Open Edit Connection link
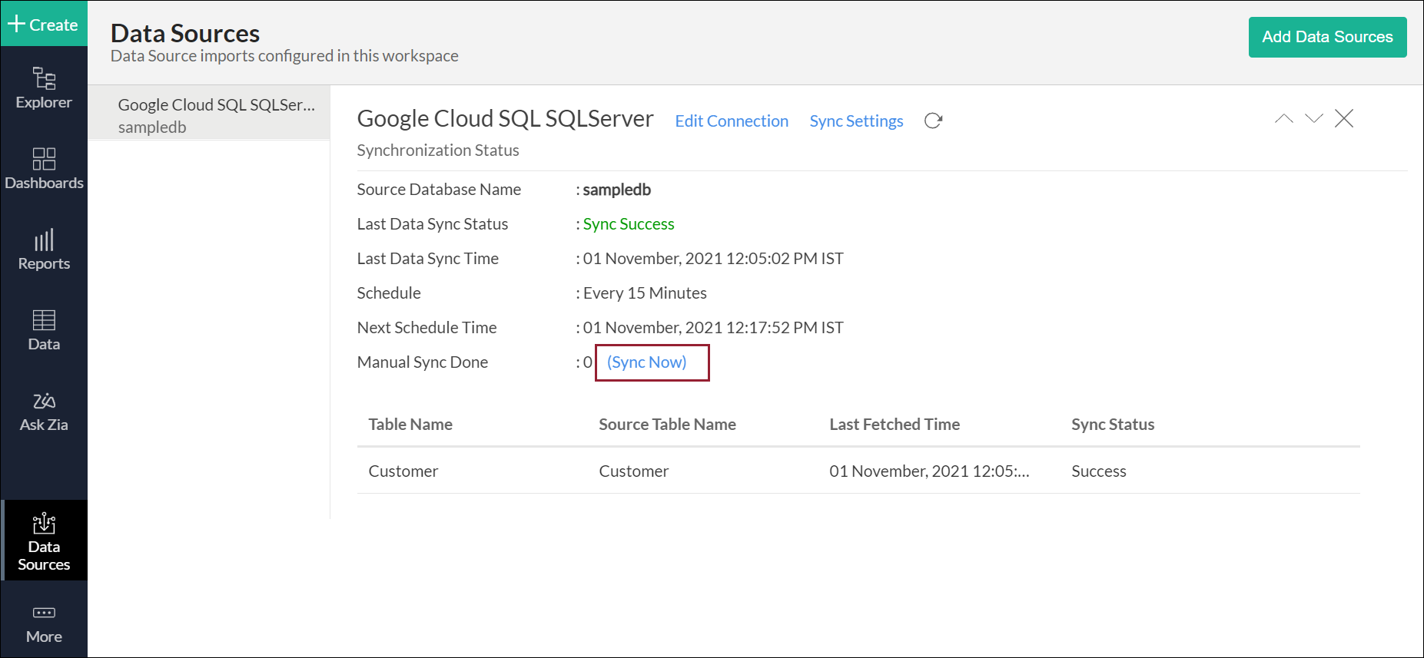Screen dimensions: 1424x658 coord(731,121)
